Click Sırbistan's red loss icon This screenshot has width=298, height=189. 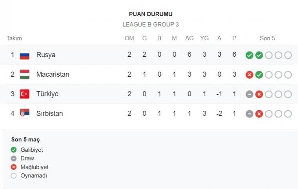click(259, 114)
